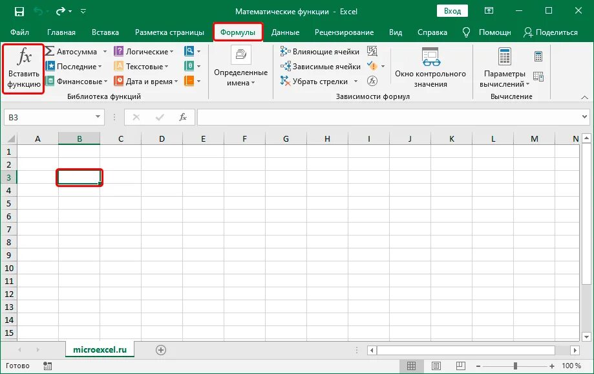Click the Defined Names icon
The width and height of the screenshot is (594, 374).
point(241,55)
